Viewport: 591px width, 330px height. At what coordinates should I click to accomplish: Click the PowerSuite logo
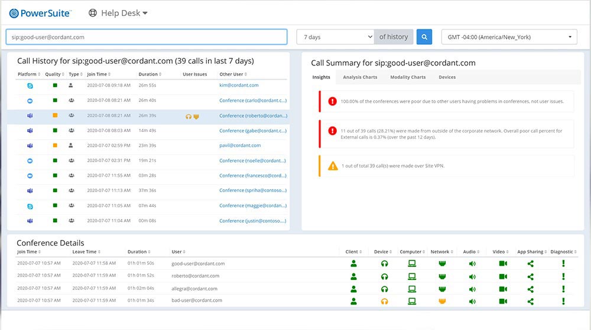click(x=40, y=12)
